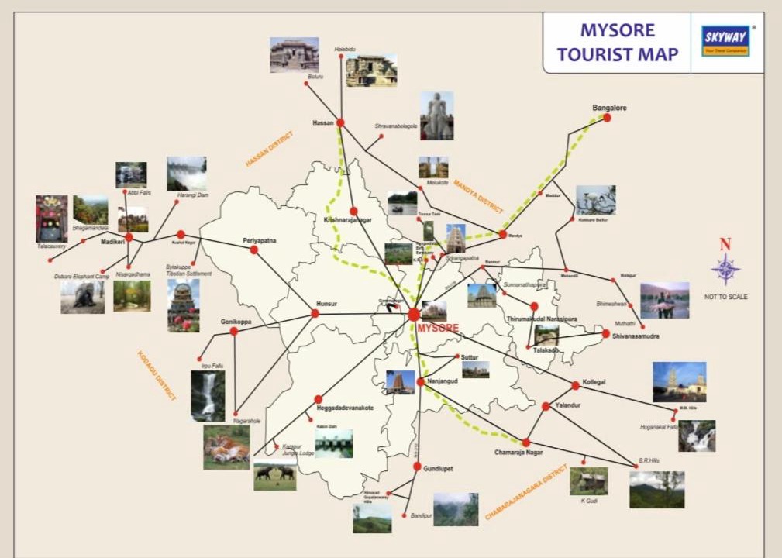This screenshot has width=782, height=558.
Task: Select the MYSORE TOURIST MAP title
Action: (618, 43)
